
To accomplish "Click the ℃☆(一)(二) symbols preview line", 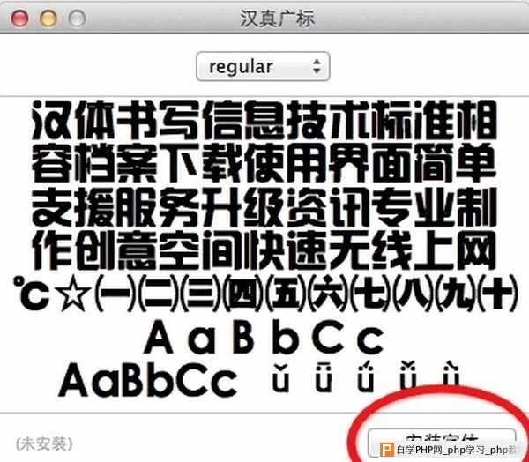I will tap(264, 293).
